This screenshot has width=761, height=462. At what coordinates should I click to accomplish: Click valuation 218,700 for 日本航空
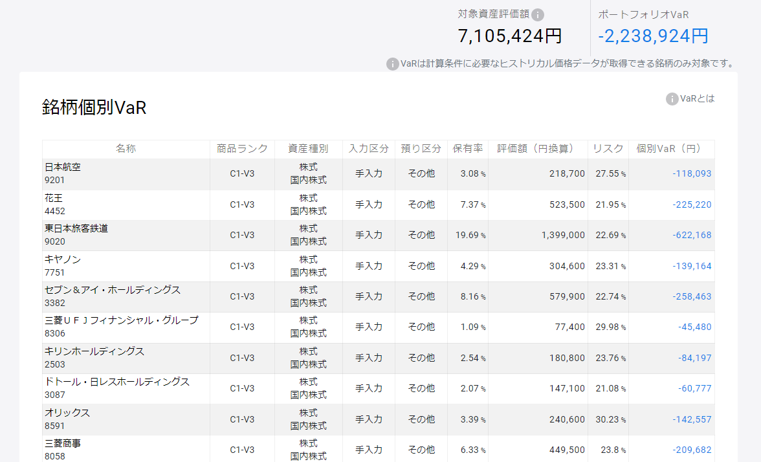[x=567, y=173]
